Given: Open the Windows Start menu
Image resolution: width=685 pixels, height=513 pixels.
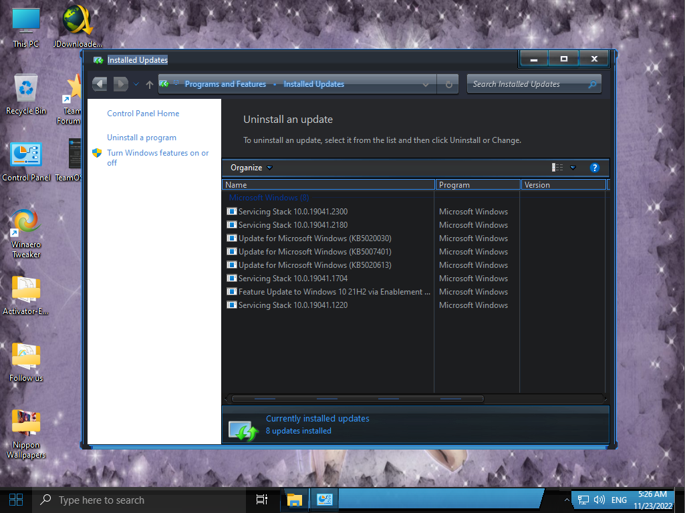Looking at the screenshot, I should [16, 500].
